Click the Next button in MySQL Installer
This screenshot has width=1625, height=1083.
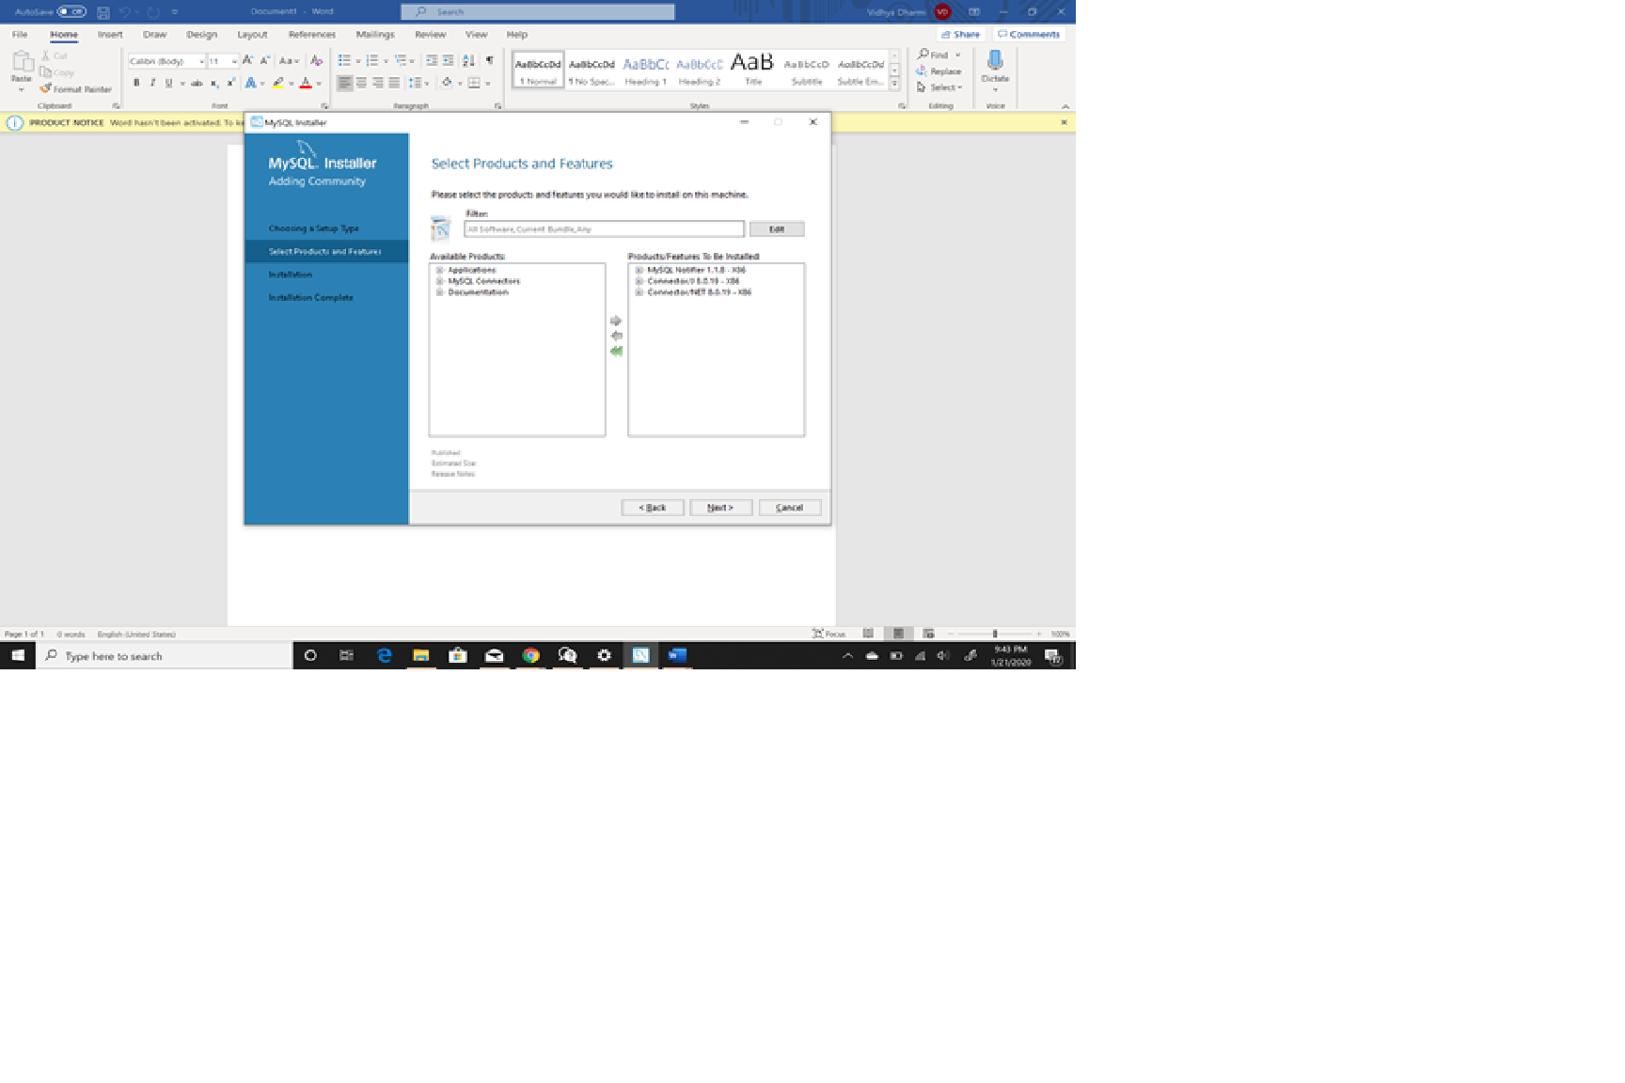click(720, 508)
